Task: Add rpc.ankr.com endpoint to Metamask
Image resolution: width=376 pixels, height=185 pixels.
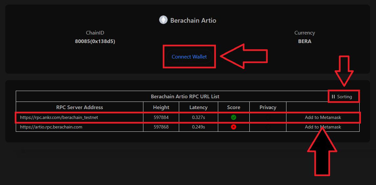Action: 323,117
